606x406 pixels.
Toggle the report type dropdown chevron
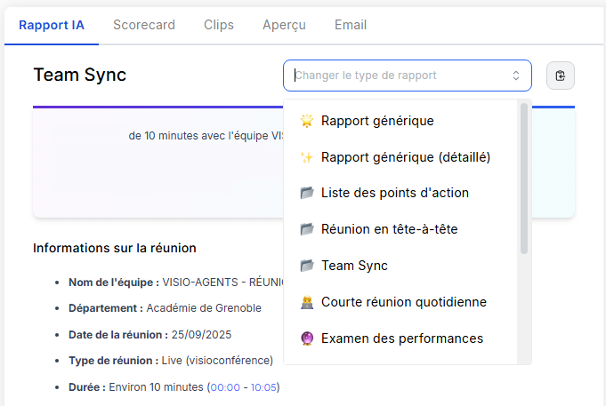click(515, 76)
